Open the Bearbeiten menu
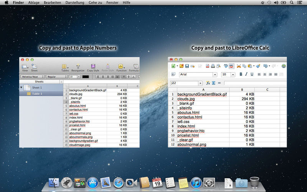Image resolution: width=307 pixels, height=192 pixels. 53,3
